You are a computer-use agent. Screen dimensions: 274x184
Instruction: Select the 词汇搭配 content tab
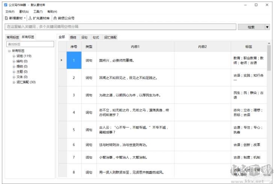pyautogui.click(x=110, y=37)
